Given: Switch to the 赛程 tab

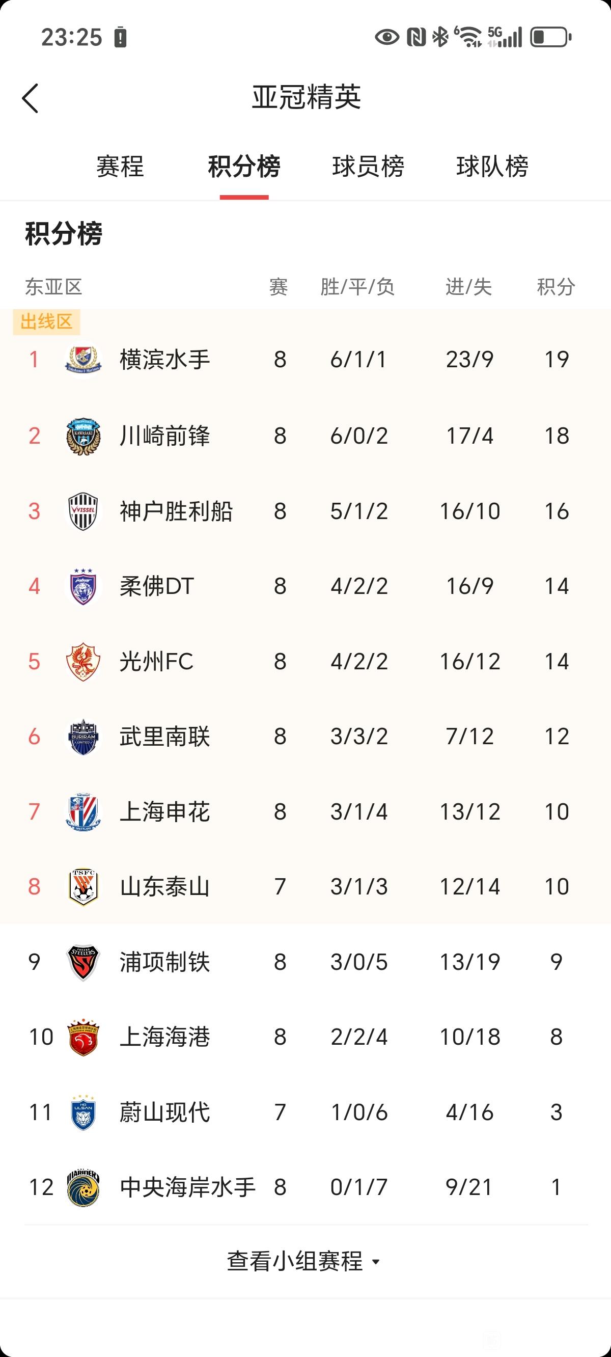Looking at the screenshot, I should pyautogui.click(x=120, y=167).
